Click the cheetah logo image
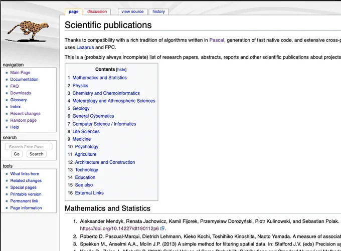The image size is (341, 251). [28, 31]
